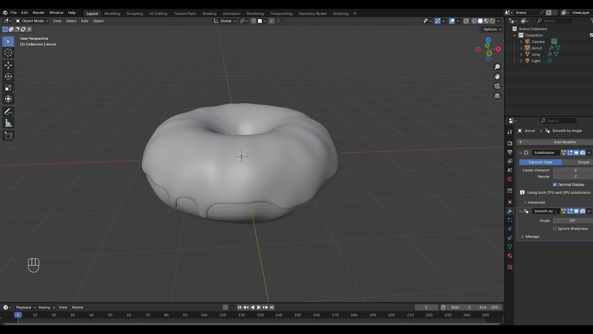
Task: Switch viewport to wireframe shading
Action: (x=474, y=21)
